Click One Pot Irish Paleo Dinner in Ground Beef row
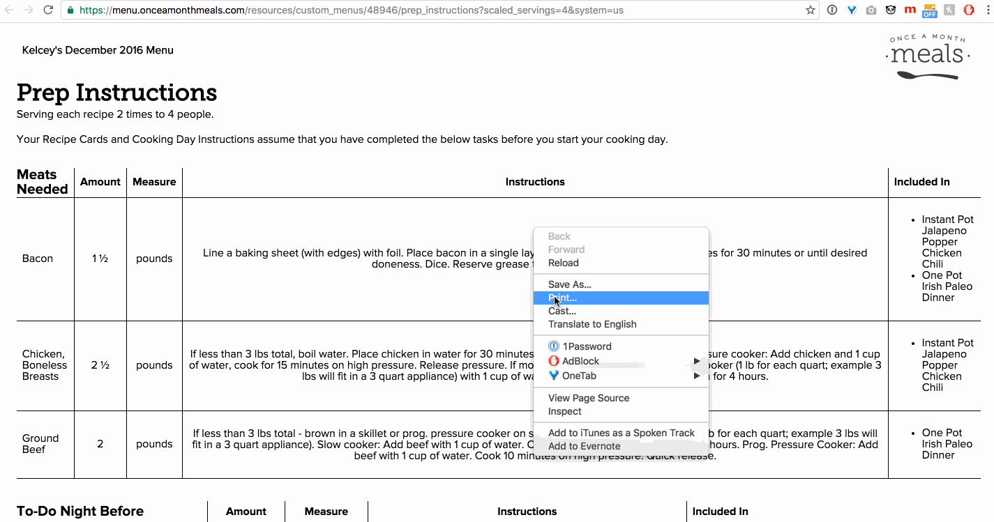 [947, 444]
